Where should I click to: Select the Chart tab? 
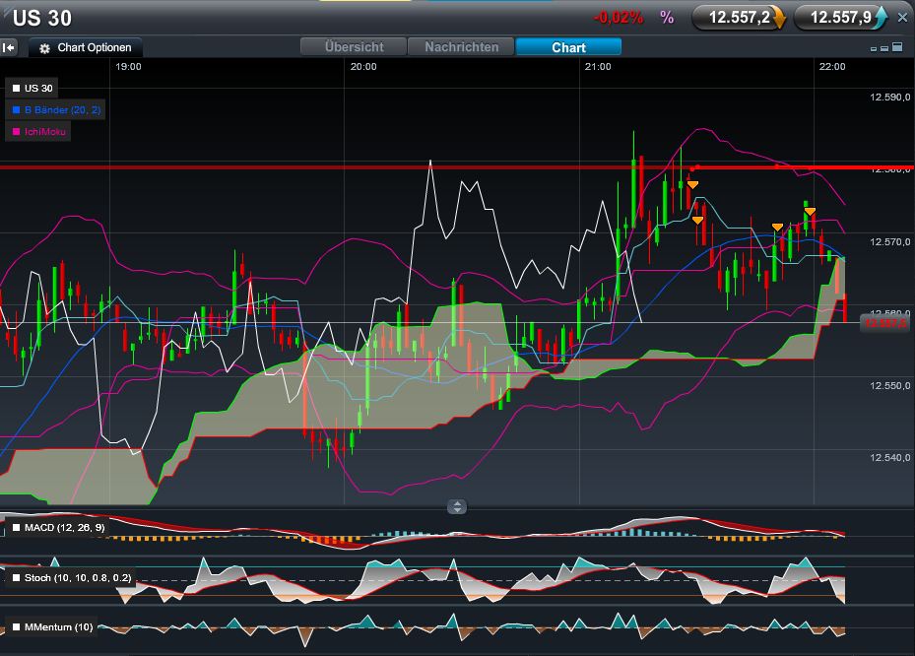(x=567, y=46)
